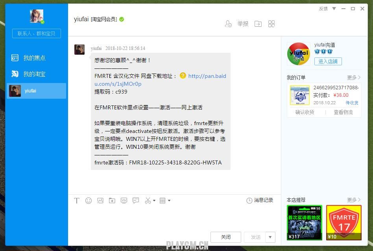
Task: Open the quick phrases speech bubble icon
Action: coord(136,201)
